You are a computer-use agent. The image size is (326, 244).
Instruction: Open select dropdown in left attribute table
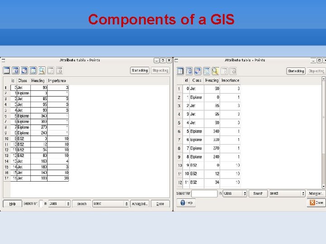[x=110, y=204]
